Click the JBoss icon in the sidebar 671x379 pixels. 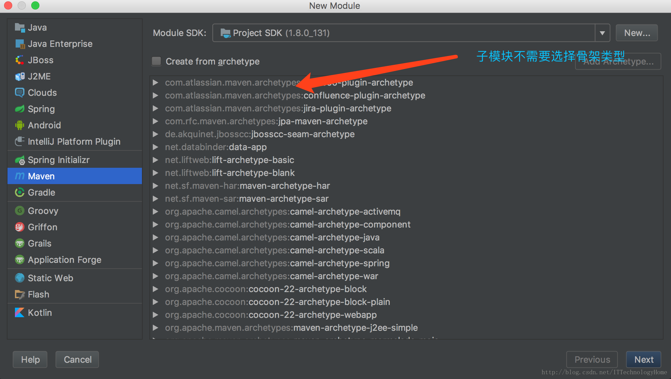[x=20, y=60]
